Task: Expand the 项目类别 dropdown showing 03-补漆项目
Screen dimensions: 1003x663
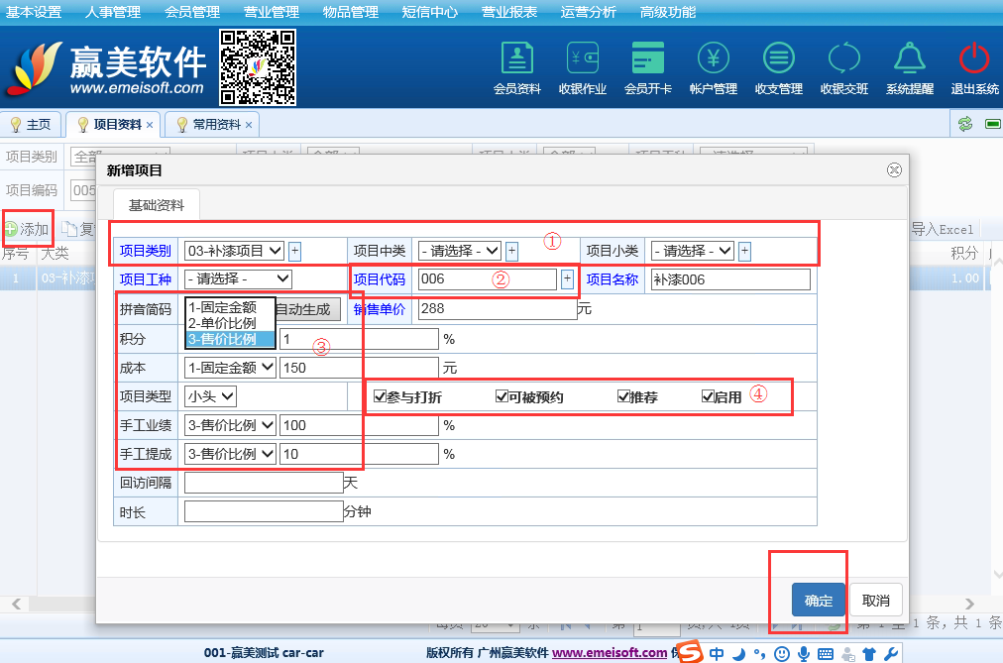Action: (234, 251)
